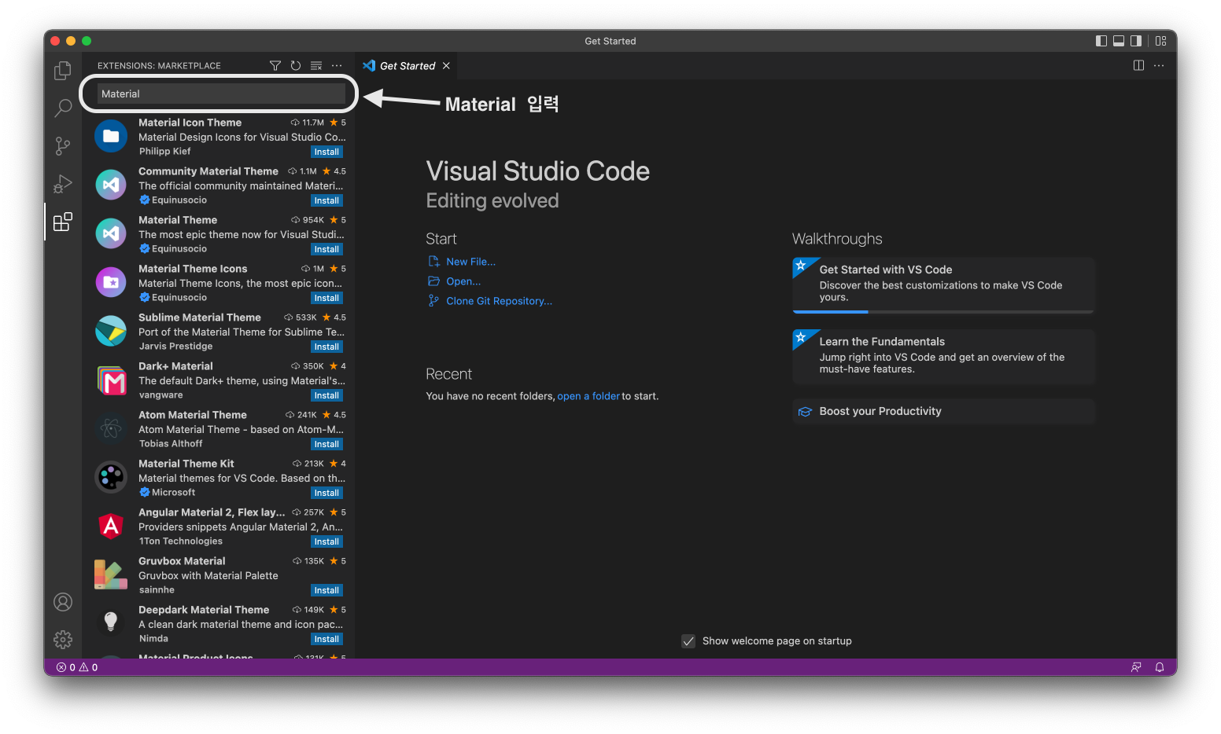
Task: Install Angular Material 2 snippets extension
Action: point(326,542)
